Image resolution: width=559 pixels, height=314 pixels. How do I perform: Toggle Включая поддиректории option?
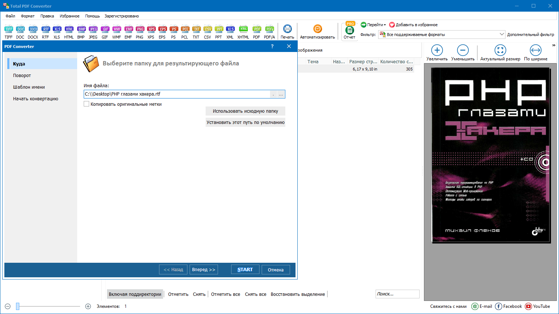click(135, 294)
